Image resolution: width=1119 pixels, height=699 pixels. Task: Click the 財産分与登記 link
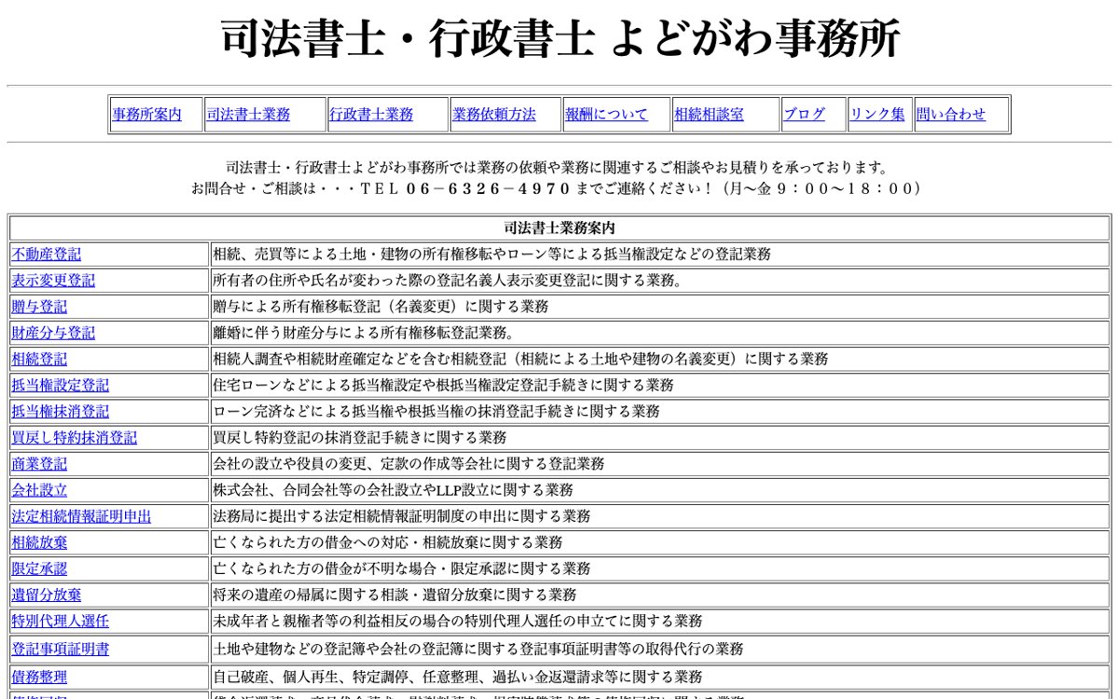[x=53, y=332]
